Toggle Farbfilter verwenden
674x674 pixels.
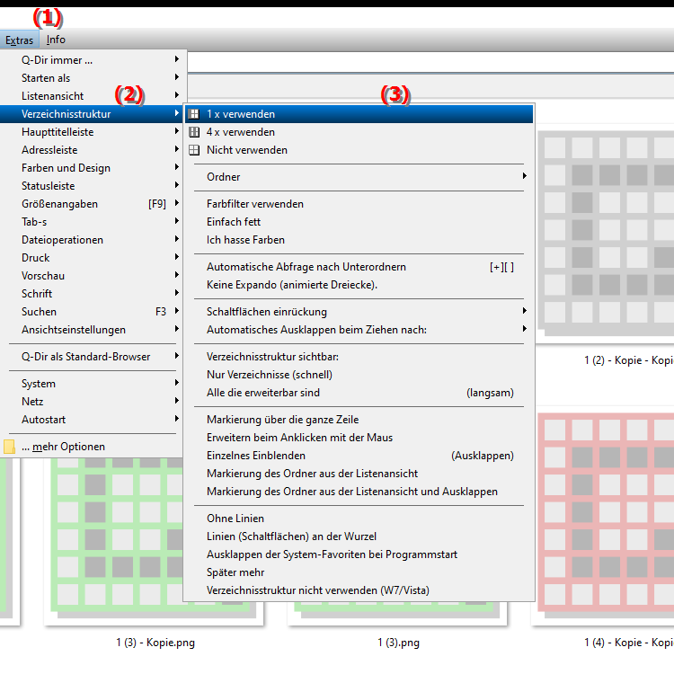point(359,204)
